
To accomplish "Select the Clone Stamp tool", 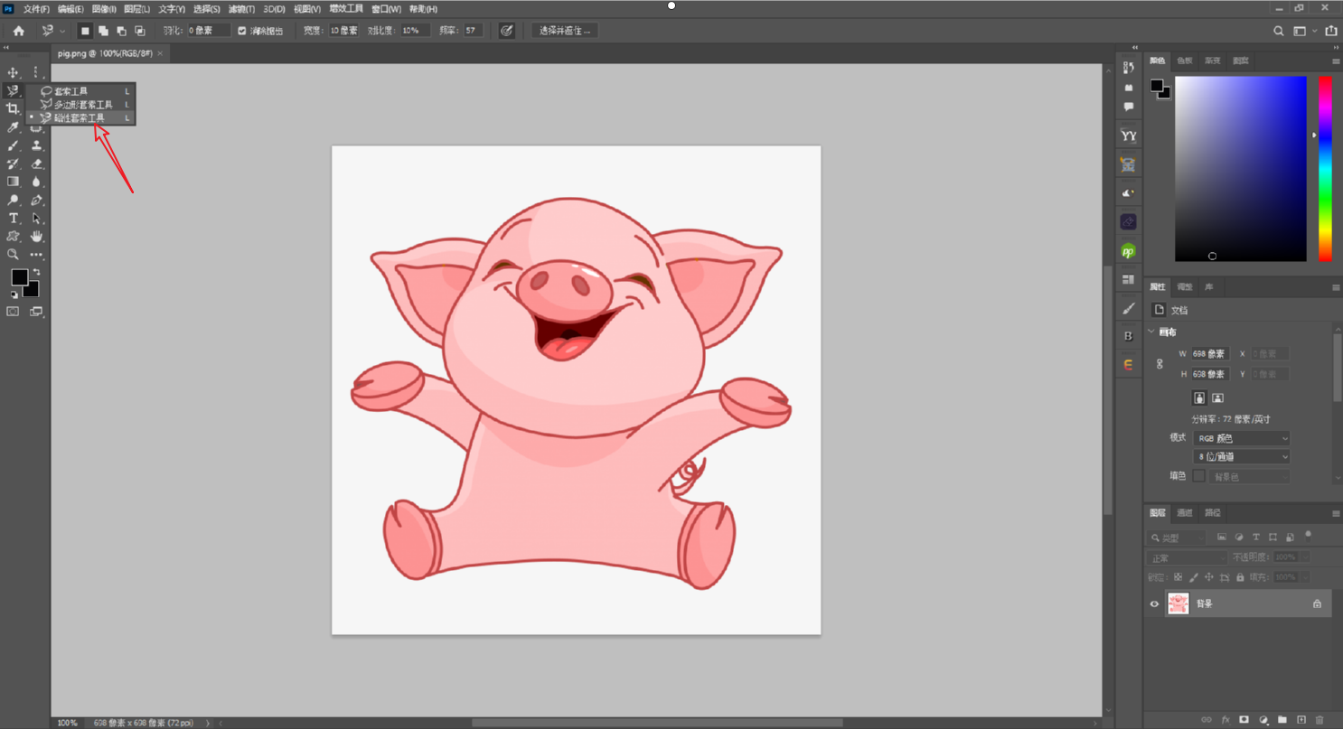I will [x=37, y=145].
